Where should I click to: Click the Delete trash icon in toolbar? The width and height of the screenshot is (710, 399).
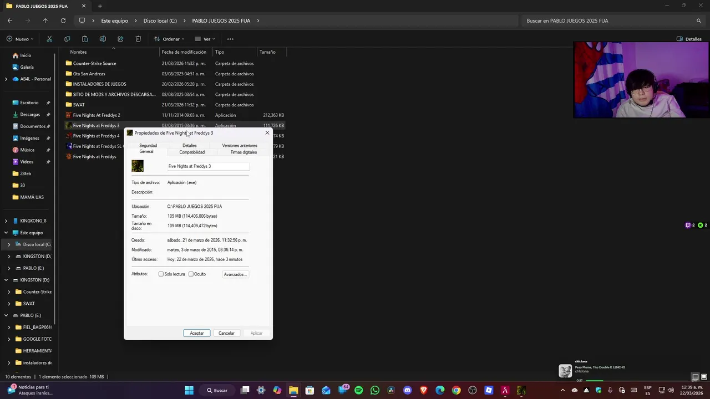(138, 39)
